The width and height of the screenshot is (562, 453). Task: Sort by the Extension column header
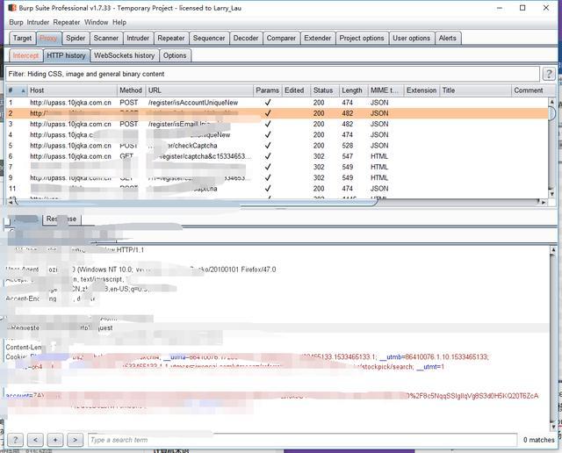[421, 90]
